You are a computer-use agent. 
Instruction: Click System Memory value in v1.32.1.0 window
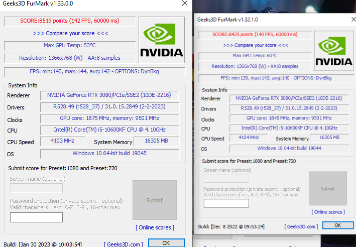[329, 138]
